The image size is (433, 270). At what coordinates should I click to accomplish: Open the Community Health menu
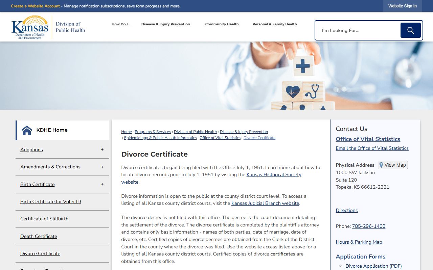pyautogui.click(x=222, y=24)
